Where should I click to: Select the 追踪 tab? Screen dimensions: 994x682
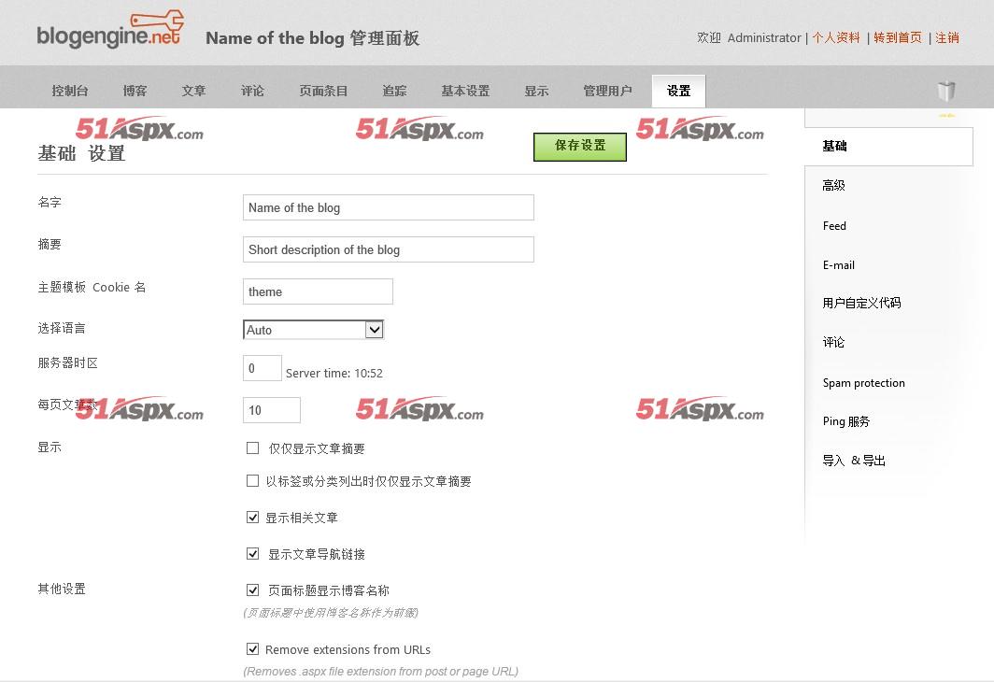pos(394,91)
